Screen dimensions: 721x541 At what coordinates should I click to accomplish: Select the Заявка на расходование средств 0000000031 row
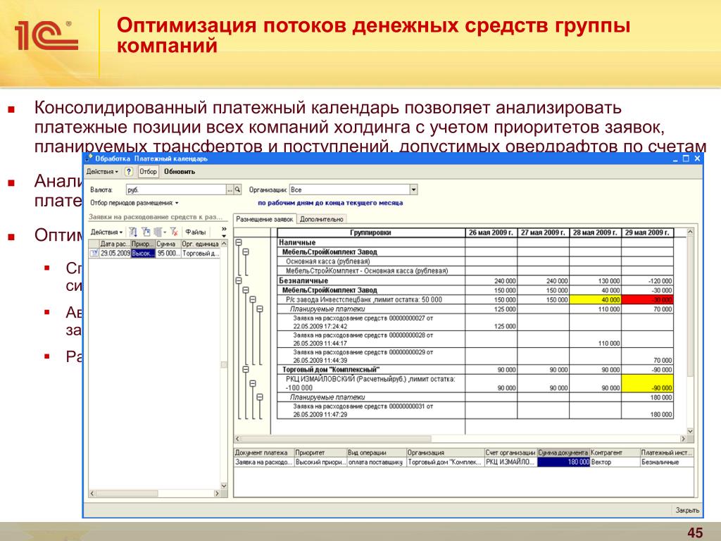(371, 411)
